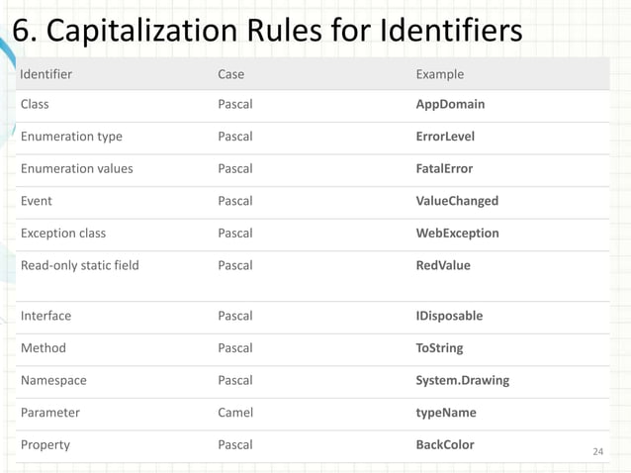Click the AppDomain example text
This screenshot has width=631, height=473.
[x=450, y=104]
